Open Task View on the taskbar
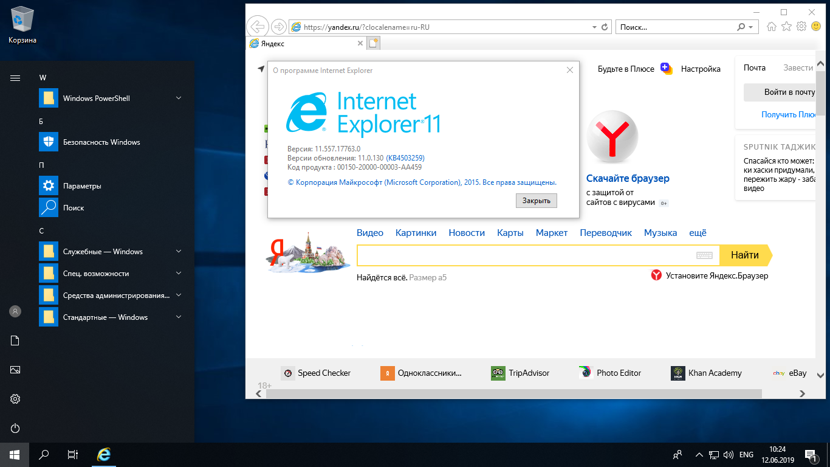The width and height of the screenshot is (830, 467). click(x=73, y=455)
